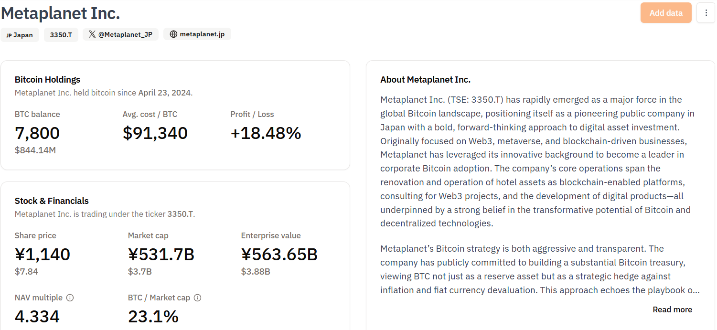Click the Metaplanet Inc. page title

[x=61, y=13]
